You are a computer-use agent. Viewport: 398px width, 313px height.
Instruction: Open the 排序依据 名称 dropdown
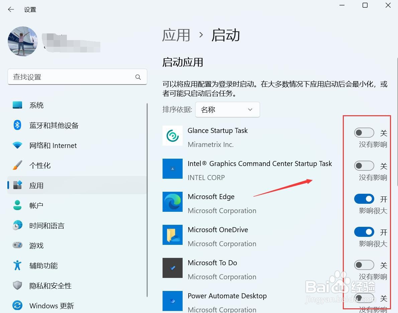click(x=227, y=110)
